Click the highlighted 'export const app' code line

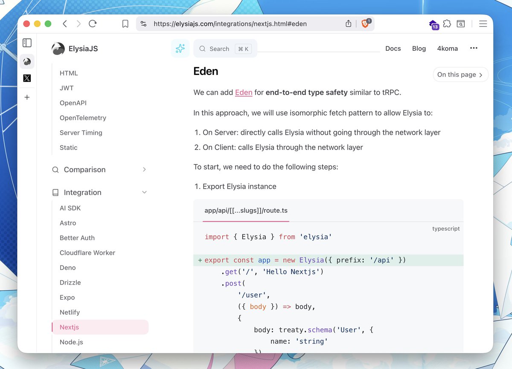coord(329,260)
